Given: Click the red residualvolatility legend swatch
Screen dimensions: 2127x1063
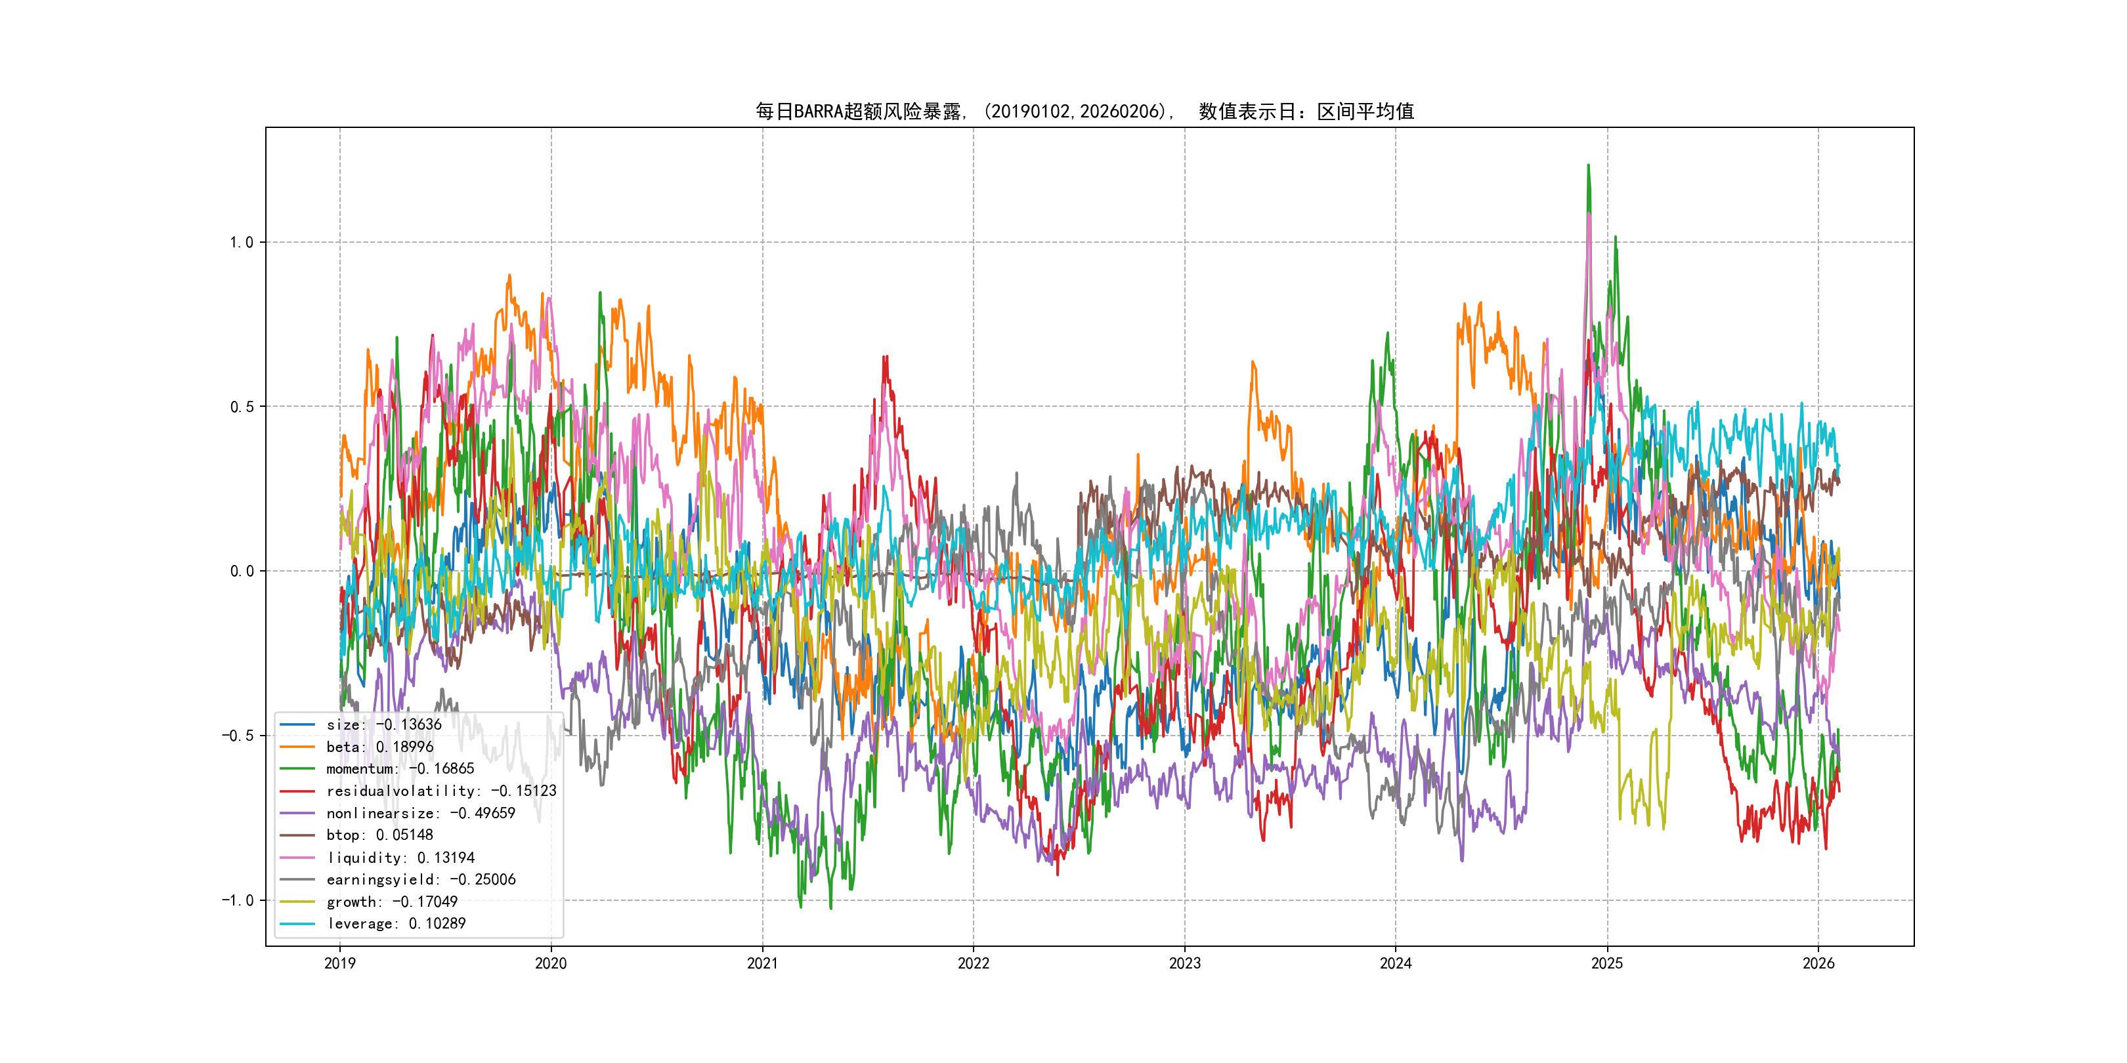Looking at the screenshot, I should click(x=297, y=791).
